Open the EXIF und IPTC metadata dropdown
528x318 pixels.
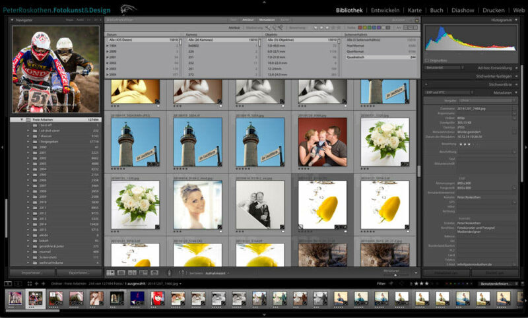click(x=449, y=92)
